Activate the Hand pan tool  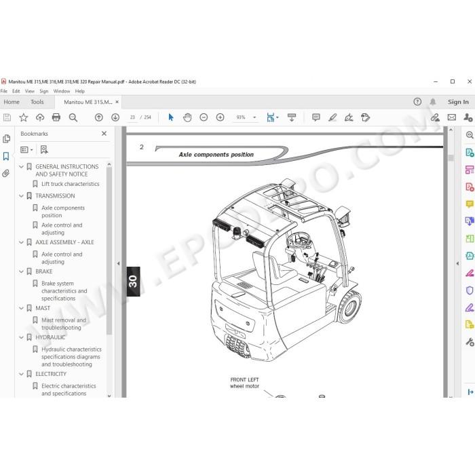(x=187, y=117)
